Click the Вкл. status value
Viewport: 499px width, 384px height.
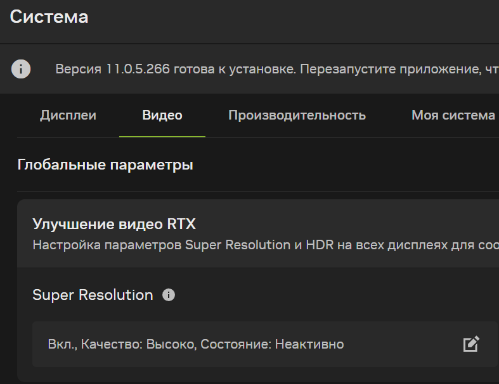pos(60,344)
